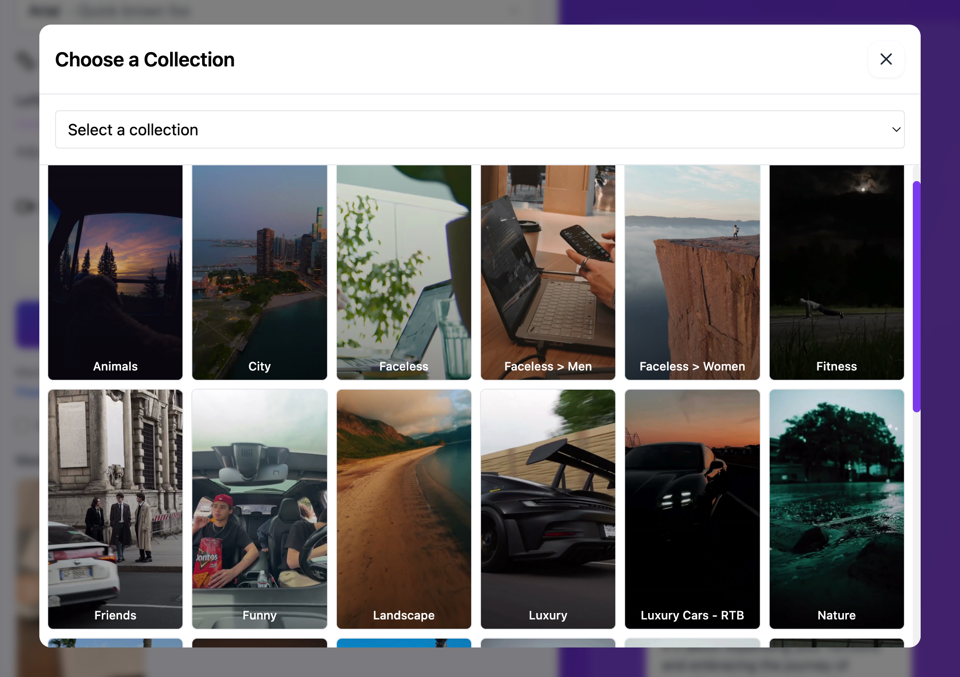Click the dropdown chevron arrow
The height and width of the screenshot is (677, 960).
896,129
